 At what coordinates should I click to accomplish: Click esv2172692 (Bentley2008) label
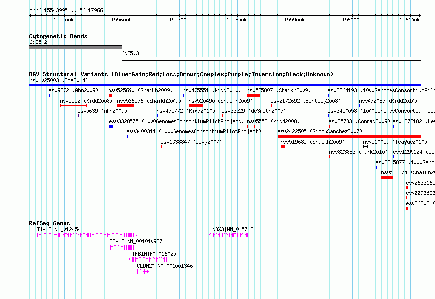coord(305,101)
